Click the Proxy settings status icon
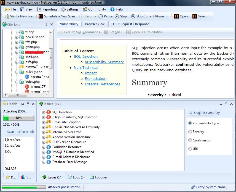236x192 pixels. click(x=193, y=187)
